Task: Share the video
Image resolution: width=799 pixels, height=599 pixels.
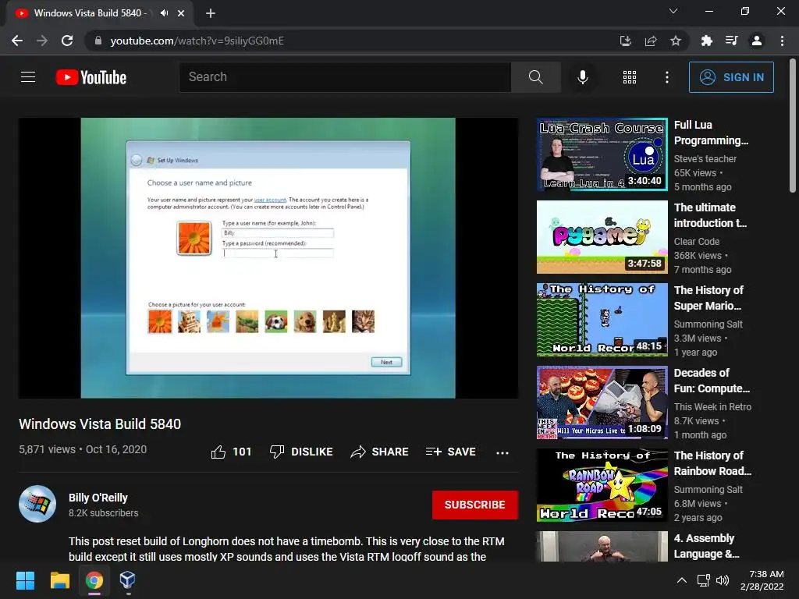Action: pyautogui.click(x=379, y=452)
